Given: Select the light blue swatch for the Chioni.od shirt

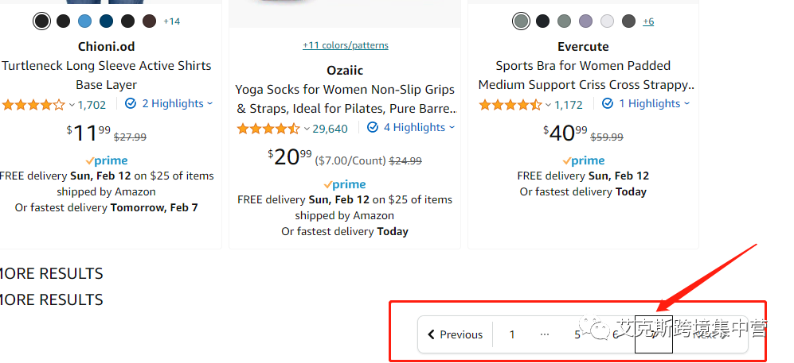Looking at the screenshot, I should pos(84,21).
